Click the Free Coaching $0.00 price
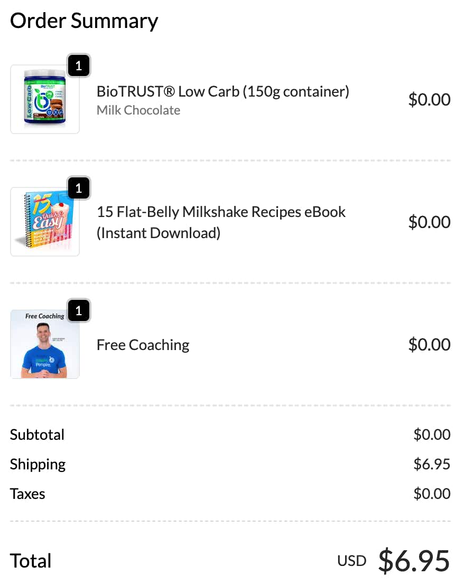 pos(429,345)
